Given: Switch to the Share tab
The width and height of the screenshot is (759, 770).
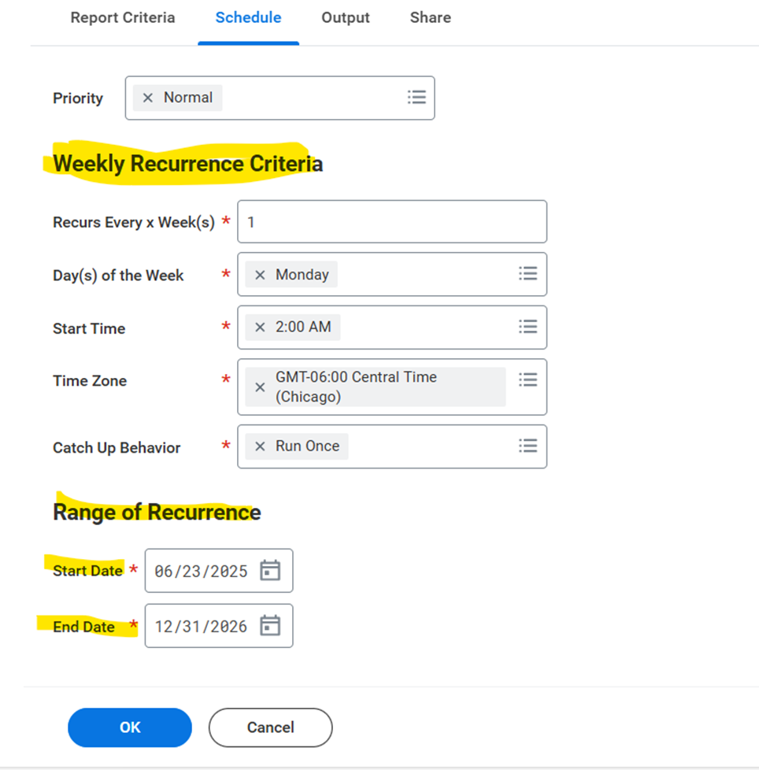Looking at the screenshot, I should click(430, 17).
